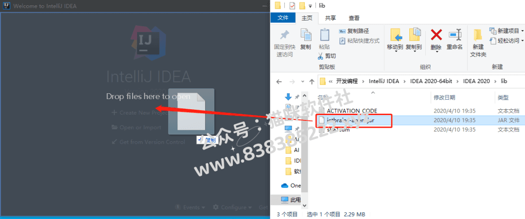525x219 pixels.
Task: Click the IntelliJ IDEA breadcrumb segment
Action: pos(384,81)
